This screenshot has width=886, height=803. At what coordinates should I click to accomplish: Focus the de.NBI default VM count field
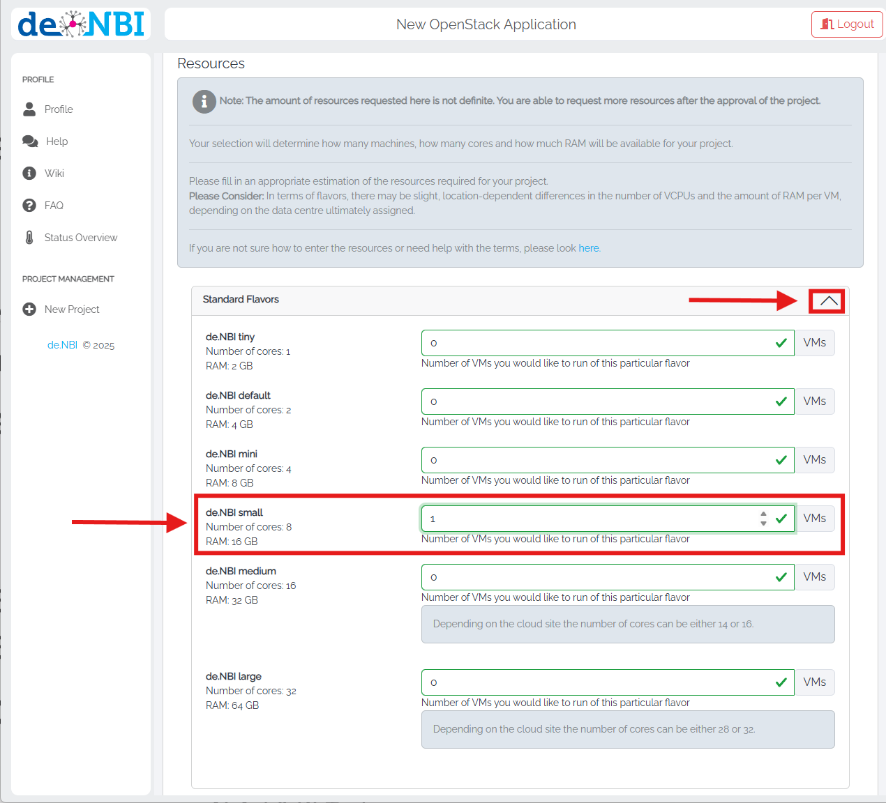tap(608, 401)
